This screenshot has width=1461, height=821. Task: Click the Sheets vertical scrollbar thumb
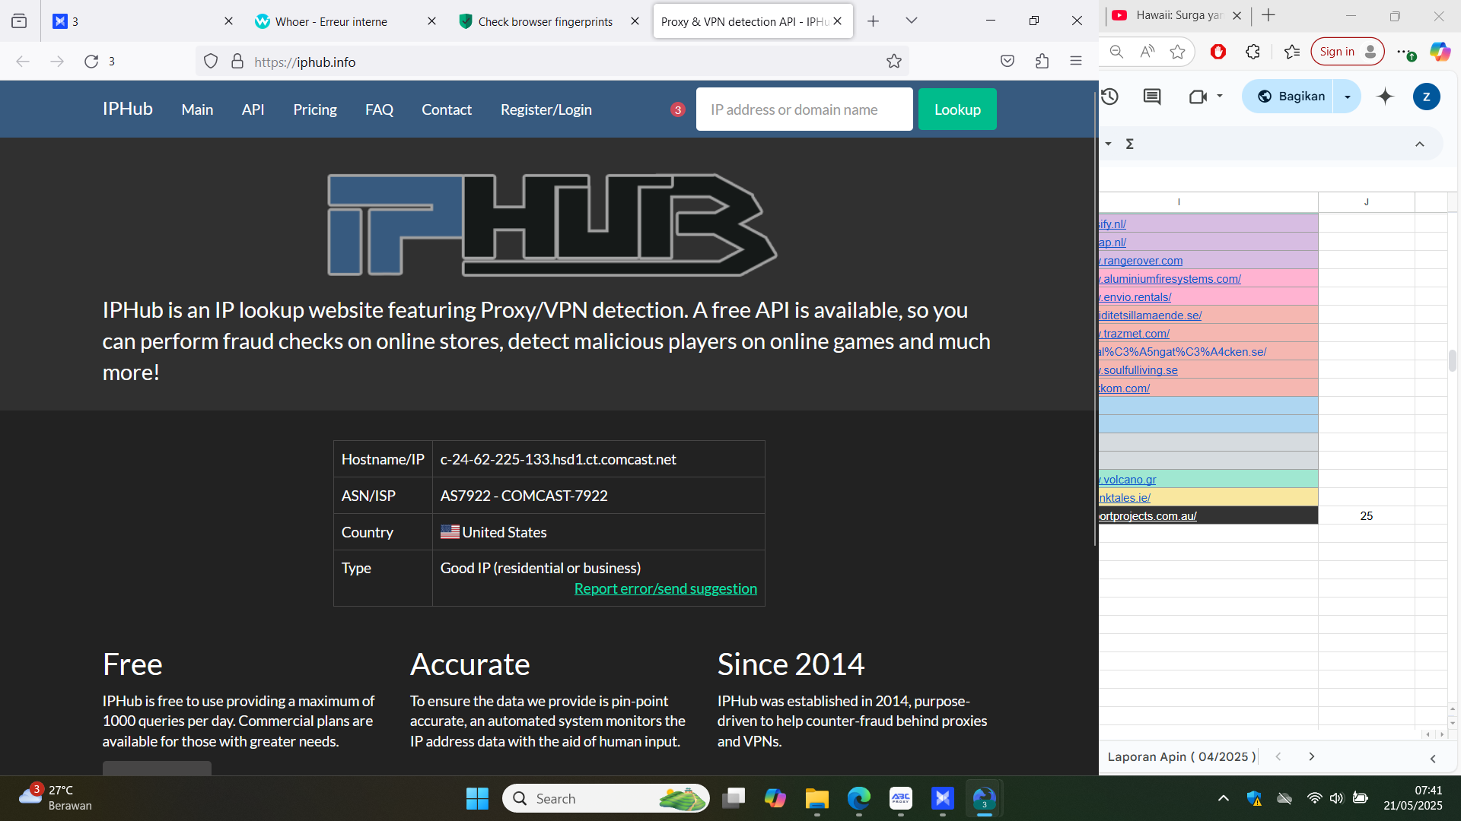1452,360
